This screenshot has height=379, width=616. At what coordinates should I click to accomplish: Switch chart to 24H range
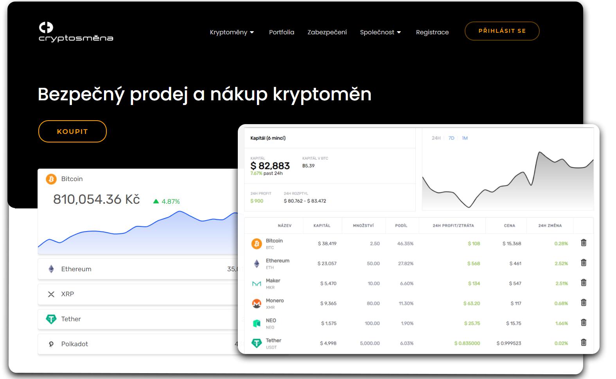coord(436,138)
